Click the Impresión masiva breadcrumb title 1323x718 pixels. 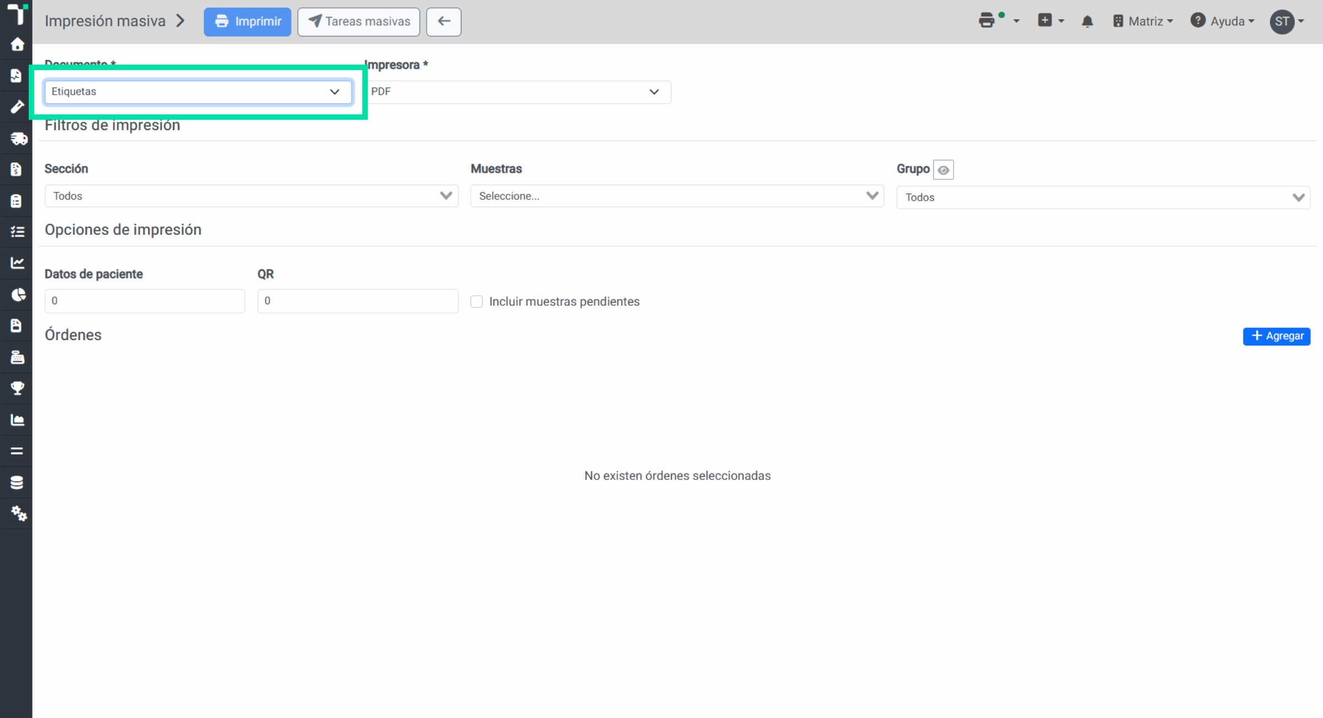click(x=105, y=21)
